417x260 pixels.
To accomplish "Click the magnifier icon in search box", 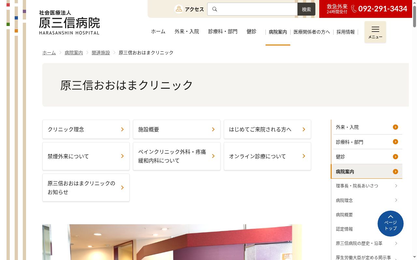I will tap(214, 9).
